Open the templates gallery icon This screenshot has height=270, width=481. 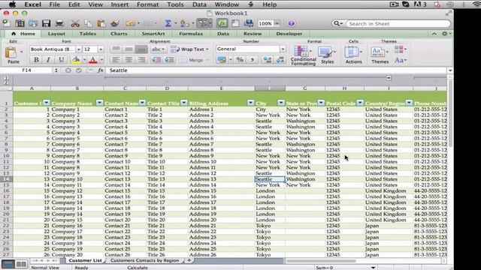pos(20,23)
